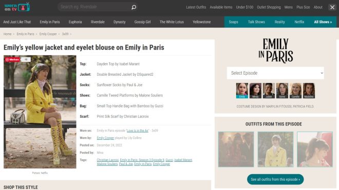This screenshot has height=190, width=339.
Task: Open ponytail episode outfit thumbnail
Action: tap(315, 149)
